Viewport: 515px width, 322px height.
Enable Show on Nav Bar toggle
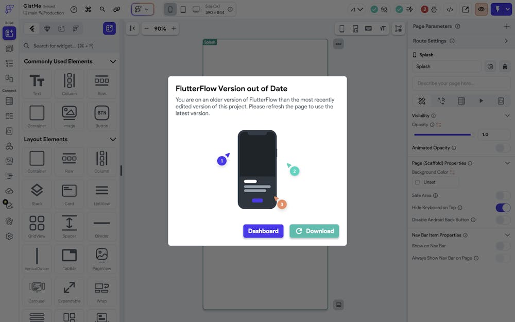click(x=503, y=246)
